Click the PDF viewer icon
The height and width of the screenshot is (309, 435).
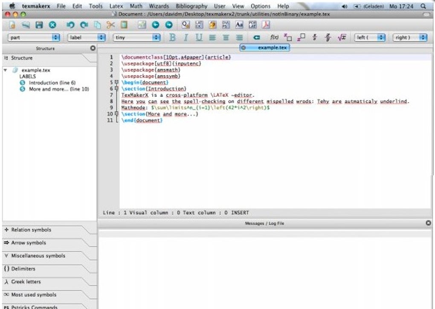[266, 25]
